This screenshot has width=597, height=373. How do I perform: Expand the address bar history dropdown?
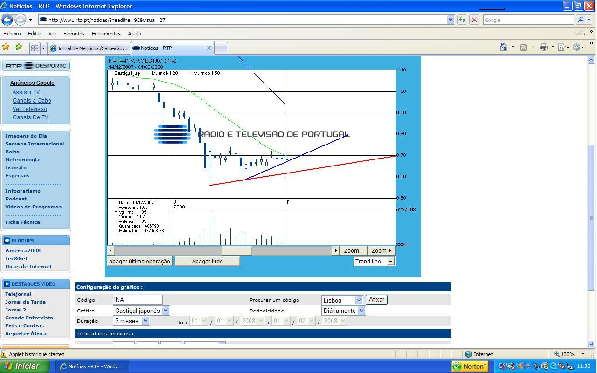pyautogui.click(x=451, y=20)
